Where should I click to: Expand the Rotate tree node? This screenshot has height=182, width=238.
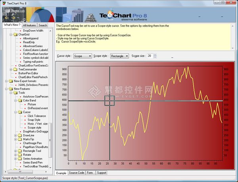click(15, 155)
